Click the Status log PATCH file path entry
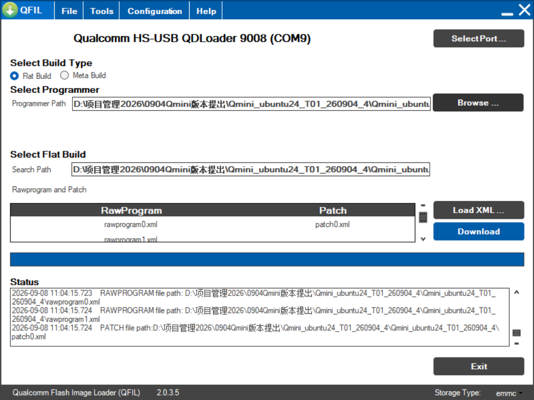 255,332
